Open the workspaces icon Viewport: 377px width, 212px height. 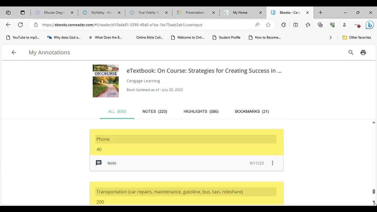8,13
